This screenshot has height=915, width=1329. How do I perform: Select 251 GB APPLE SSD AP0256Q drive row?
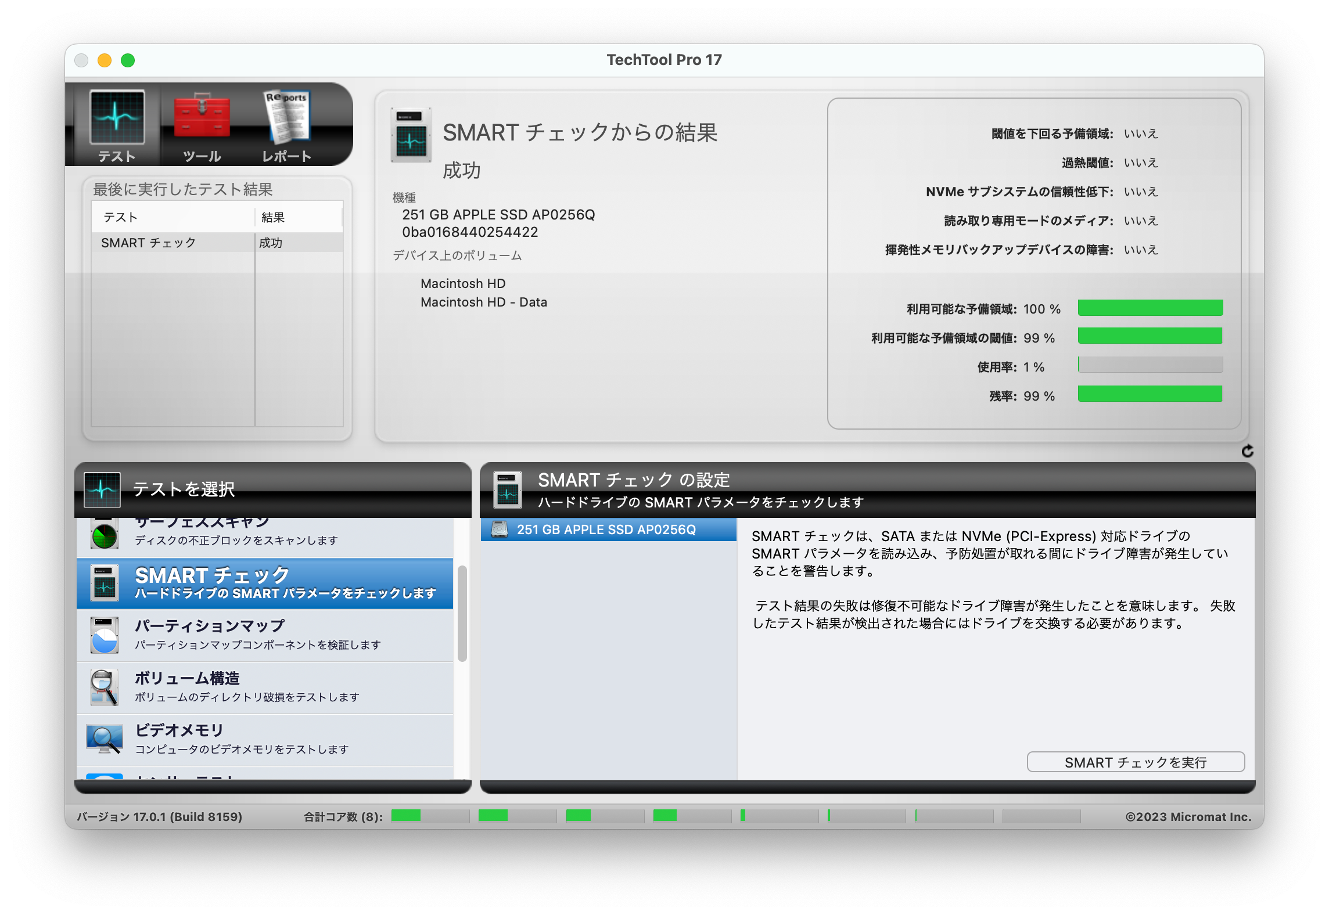point(606,529)
